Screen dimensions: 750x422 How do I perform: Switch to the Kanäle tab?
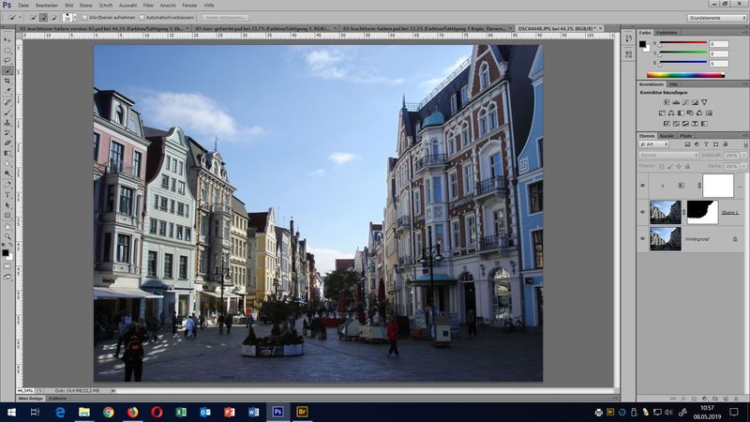point(667,136)
